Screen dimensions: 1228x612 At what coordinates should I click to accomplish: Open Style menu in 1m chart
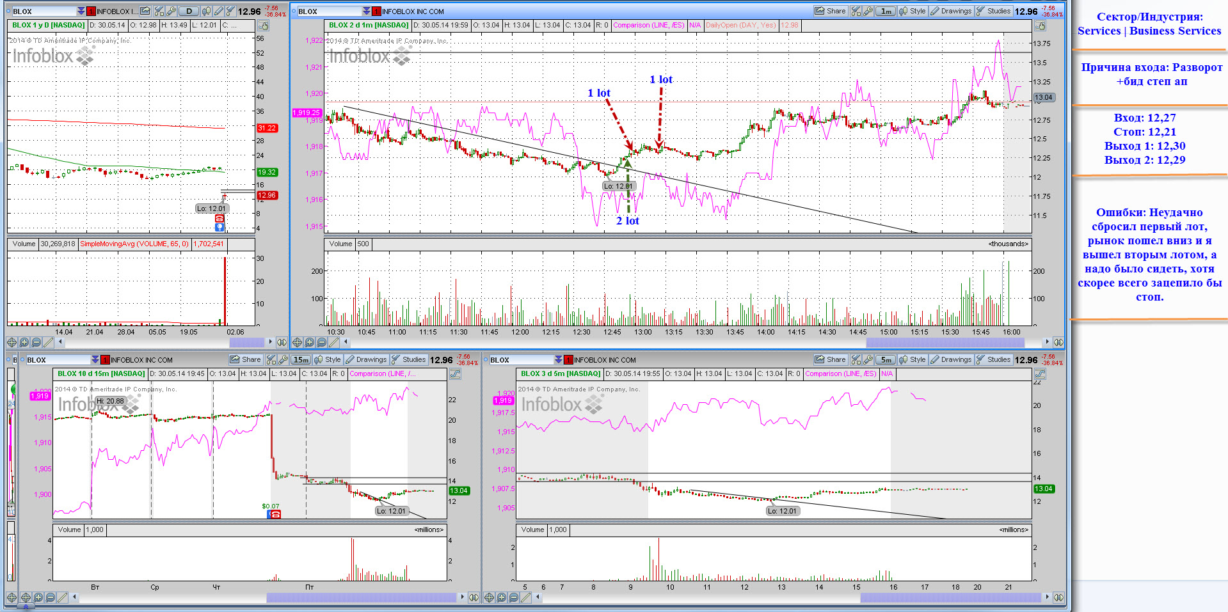[912, 11]
